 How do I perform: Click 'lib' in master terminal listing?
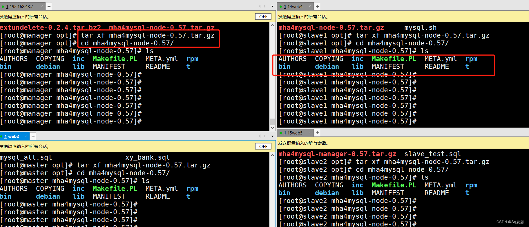pos(79,196)
